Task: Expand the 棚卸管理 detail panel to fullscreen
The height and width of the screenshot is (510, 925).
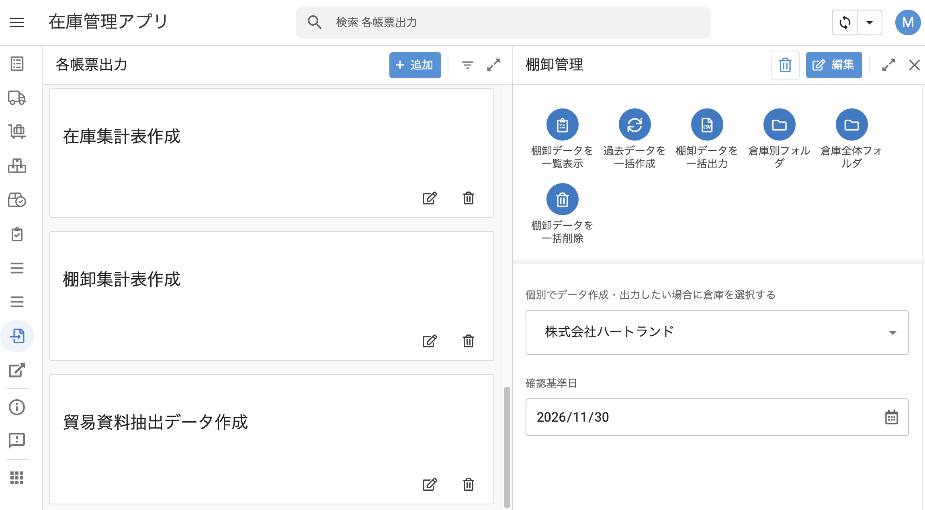Action: click(888, 65)
